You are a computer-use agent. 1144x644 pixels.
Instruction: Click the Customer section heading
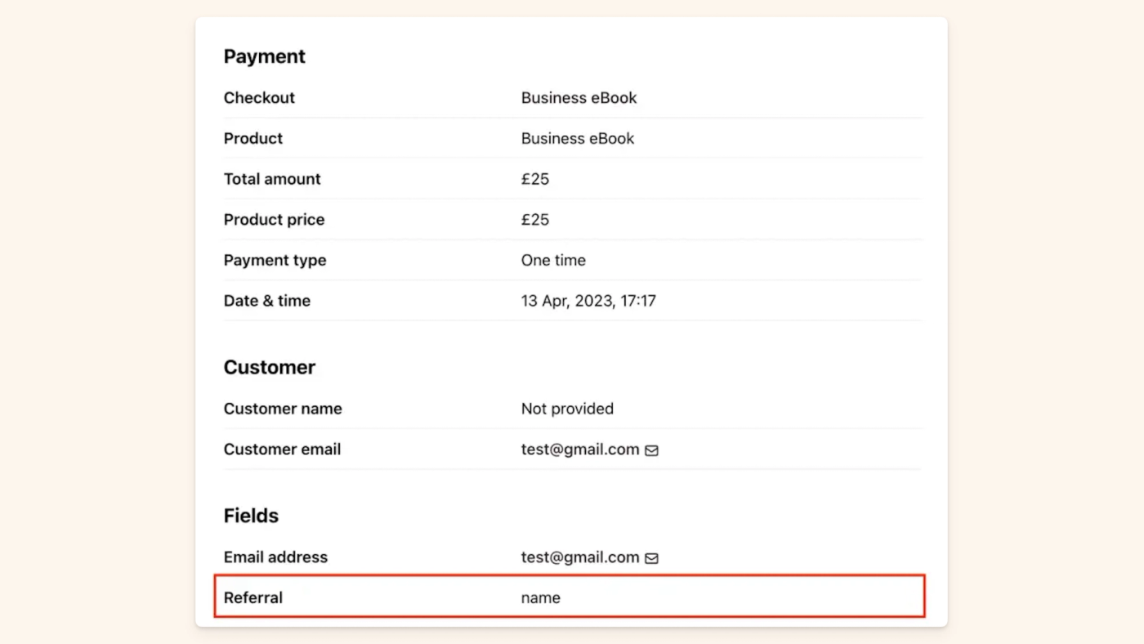[269, 368]
